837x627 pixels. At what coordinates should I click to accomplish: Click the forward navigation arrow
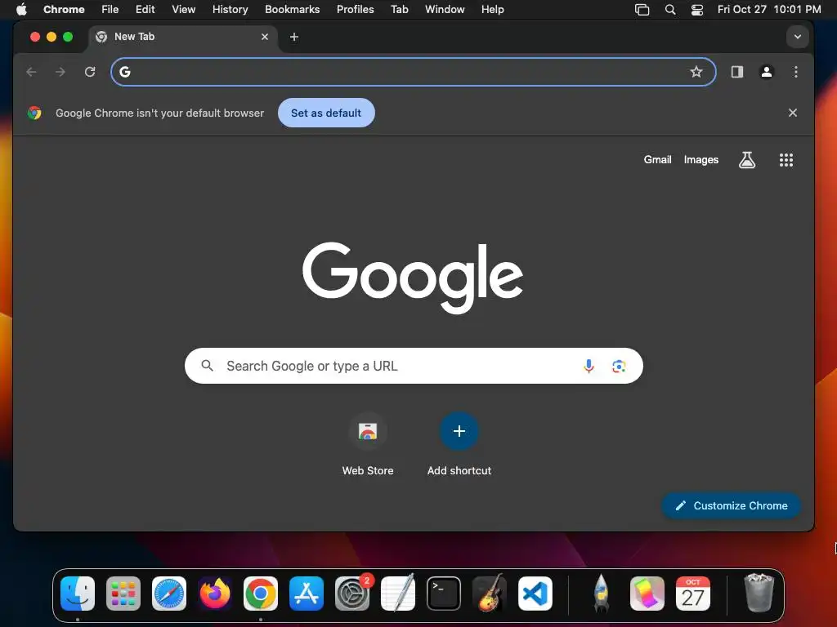coord(60,72)
